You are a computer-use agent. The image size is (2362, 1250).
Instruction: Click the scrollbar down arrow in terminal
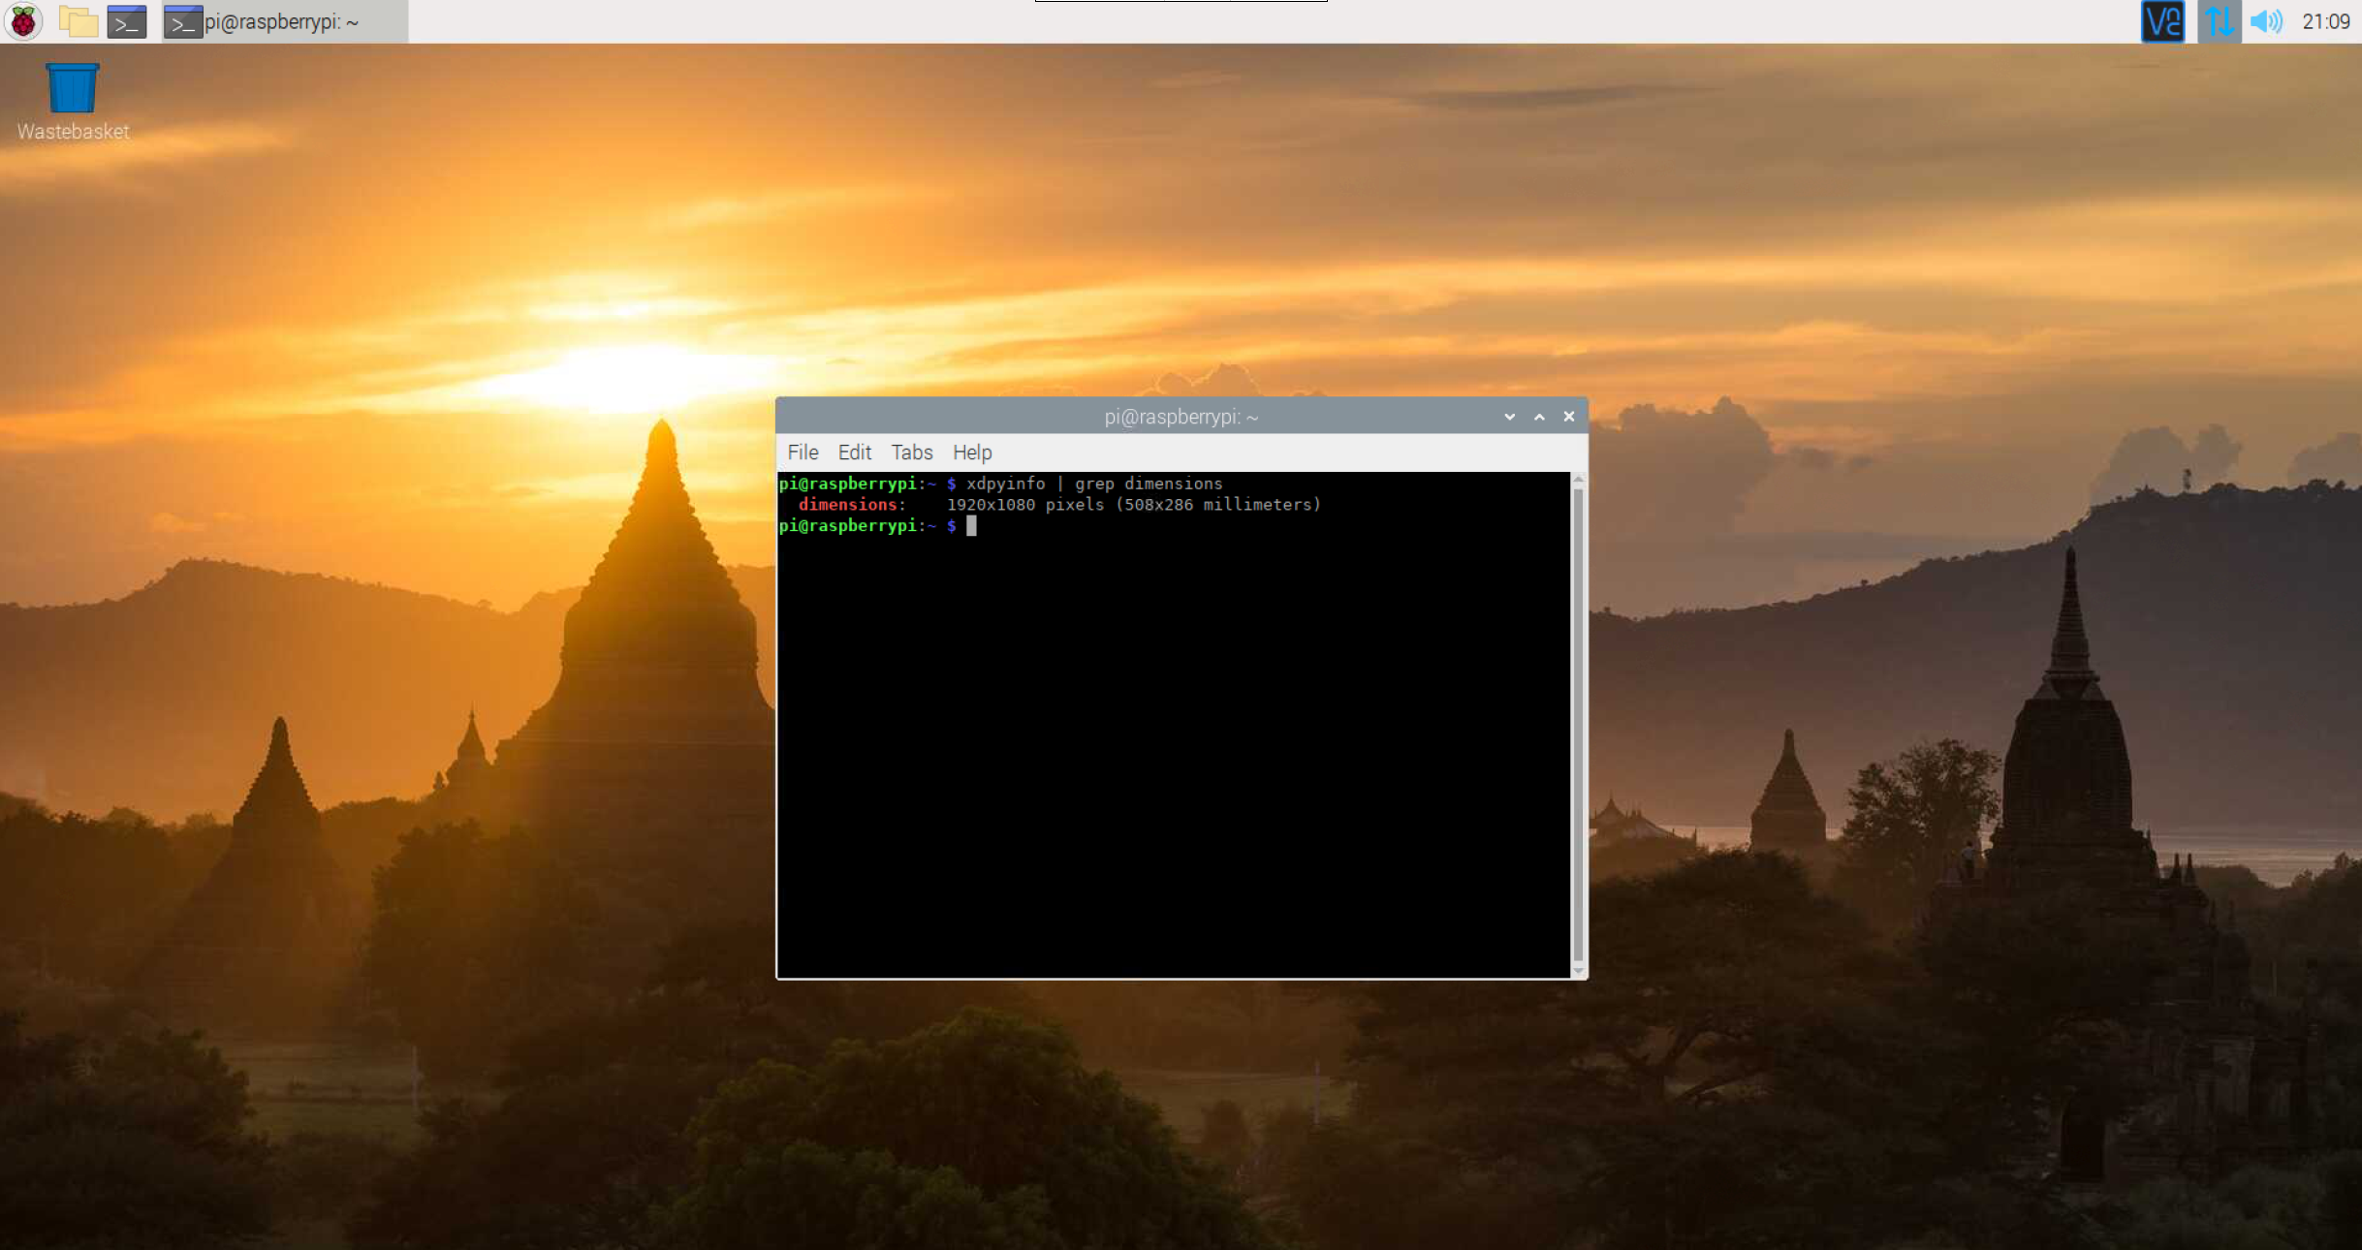(x=1578, y=970)
